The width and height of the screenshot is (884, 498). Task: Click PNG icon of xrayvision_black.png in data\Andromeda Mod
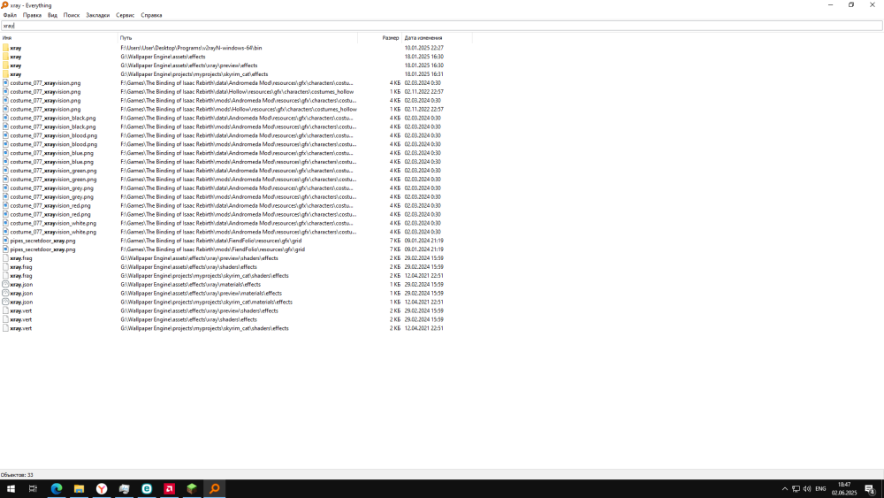click(x=5, y=118)
